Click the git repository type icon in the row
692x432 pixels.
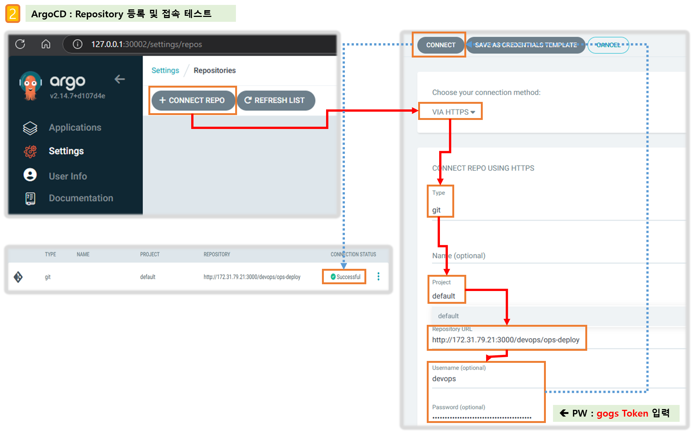pos(18,277)
